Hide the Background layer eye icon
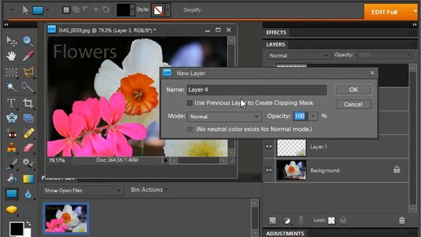 click(269, 170)
